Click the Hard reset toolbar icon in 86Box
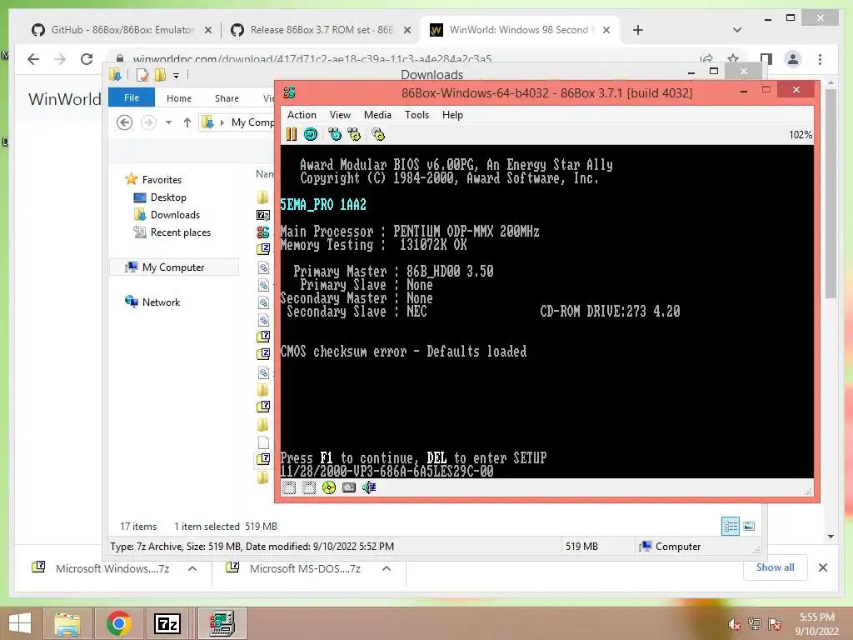This screenshot has height=640, width=853. [x=311, y=134]
